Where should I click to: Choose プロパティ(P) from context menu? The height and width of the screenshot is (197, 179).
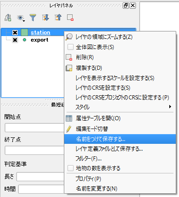[x=120, y=179]
